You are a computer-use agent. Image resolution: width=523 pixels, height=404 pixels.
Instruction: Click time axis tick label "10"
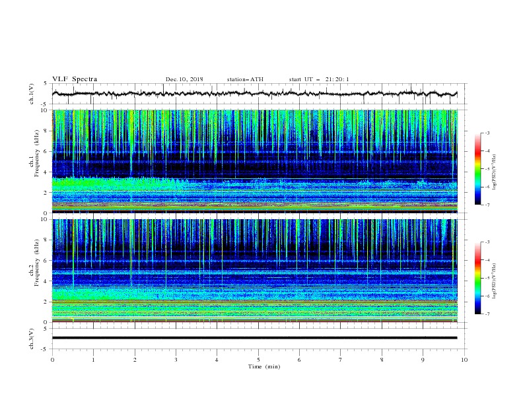(464, 360)
